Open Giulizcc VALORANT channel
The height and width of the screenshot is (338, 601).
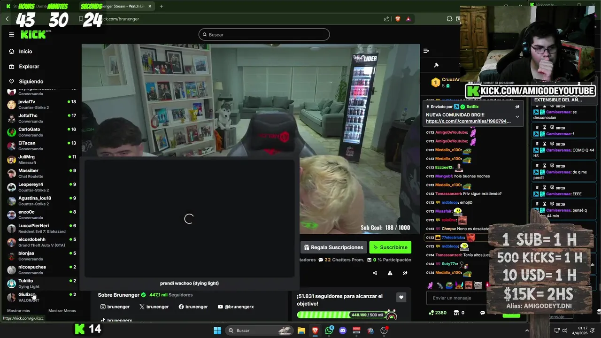click(41, 297)
